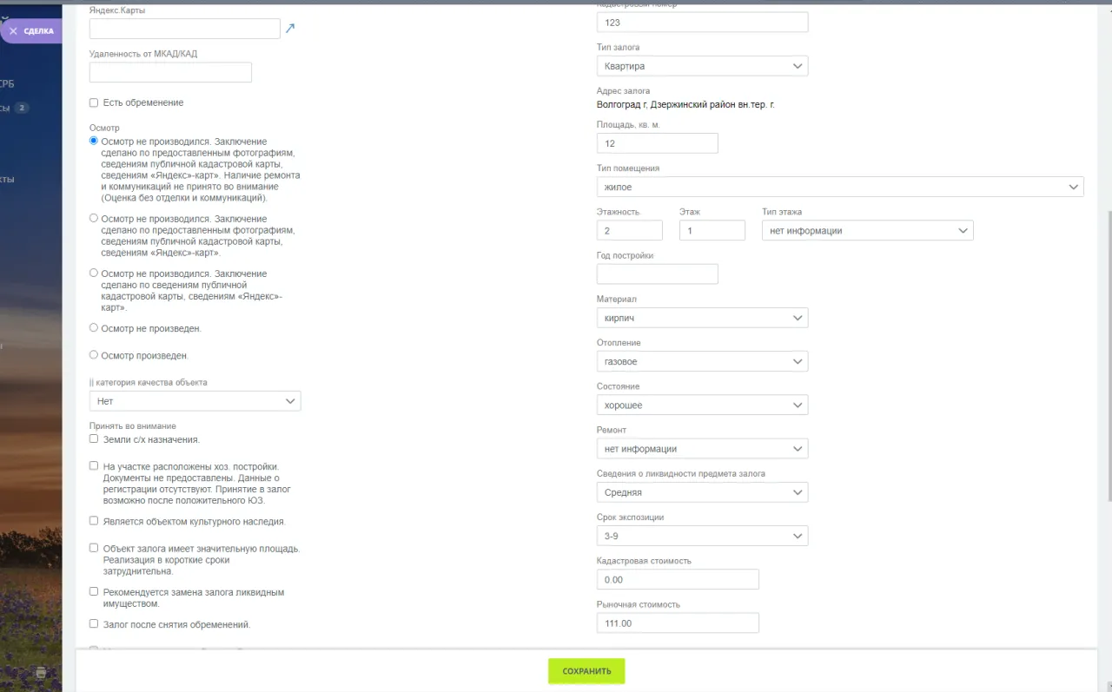
Task: Open the Тип залога dropdown
Action: pyautogui.click(x=702, y=66)
